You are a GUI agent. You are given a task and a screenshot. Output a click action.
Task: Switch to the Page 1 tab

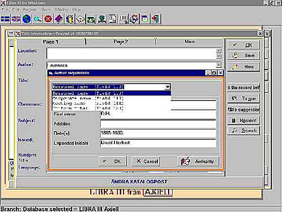tap(51, 42)
